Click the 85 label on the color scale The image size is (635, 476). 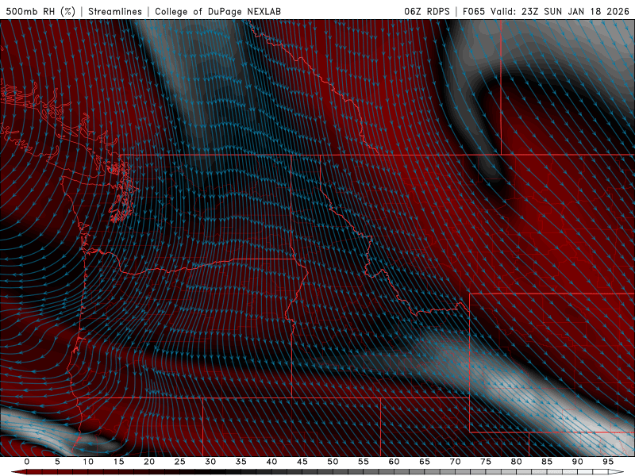547,462
